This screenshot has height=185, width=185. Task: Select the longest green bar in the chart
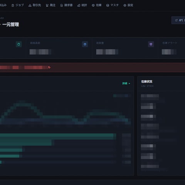tap(58, 136)
